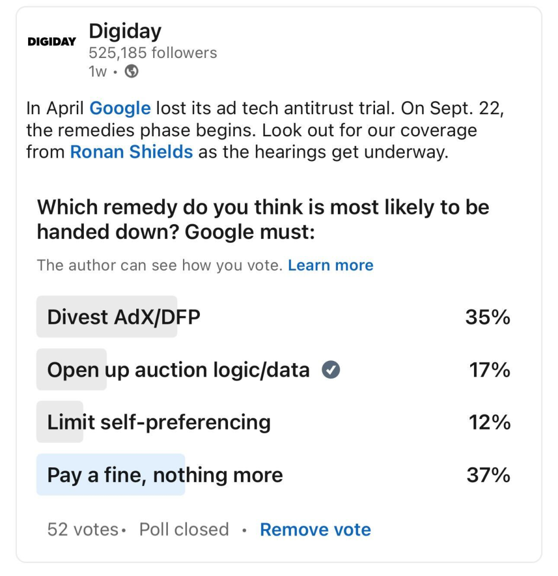The height and width of the screenshot is (576, 558).
Task: Click the globe public visibility icon
Action: coord(131,72)
